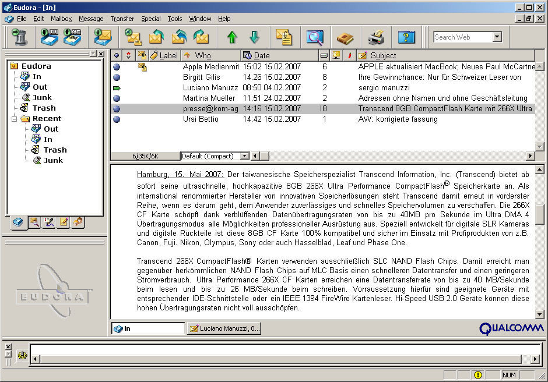Open the Message menu
The width and height of the screenshot is (548, 382).
pyautogui.click(x=91, y=19)
